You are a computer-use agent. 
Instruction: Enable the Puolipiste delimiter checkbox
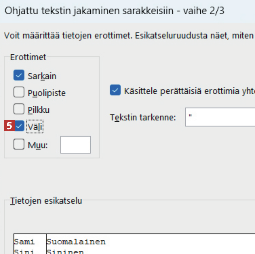[19, 93]
